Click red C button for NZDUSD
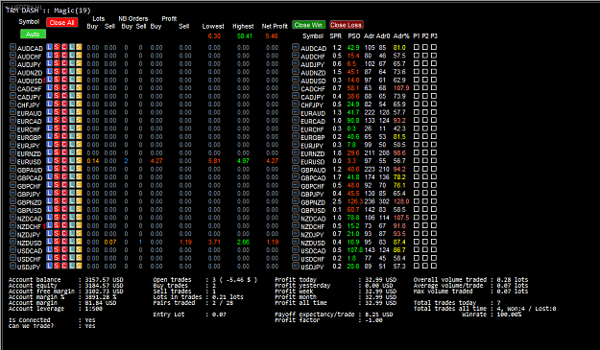The width and height of the screenshot is (600, 350). (64, 242)
